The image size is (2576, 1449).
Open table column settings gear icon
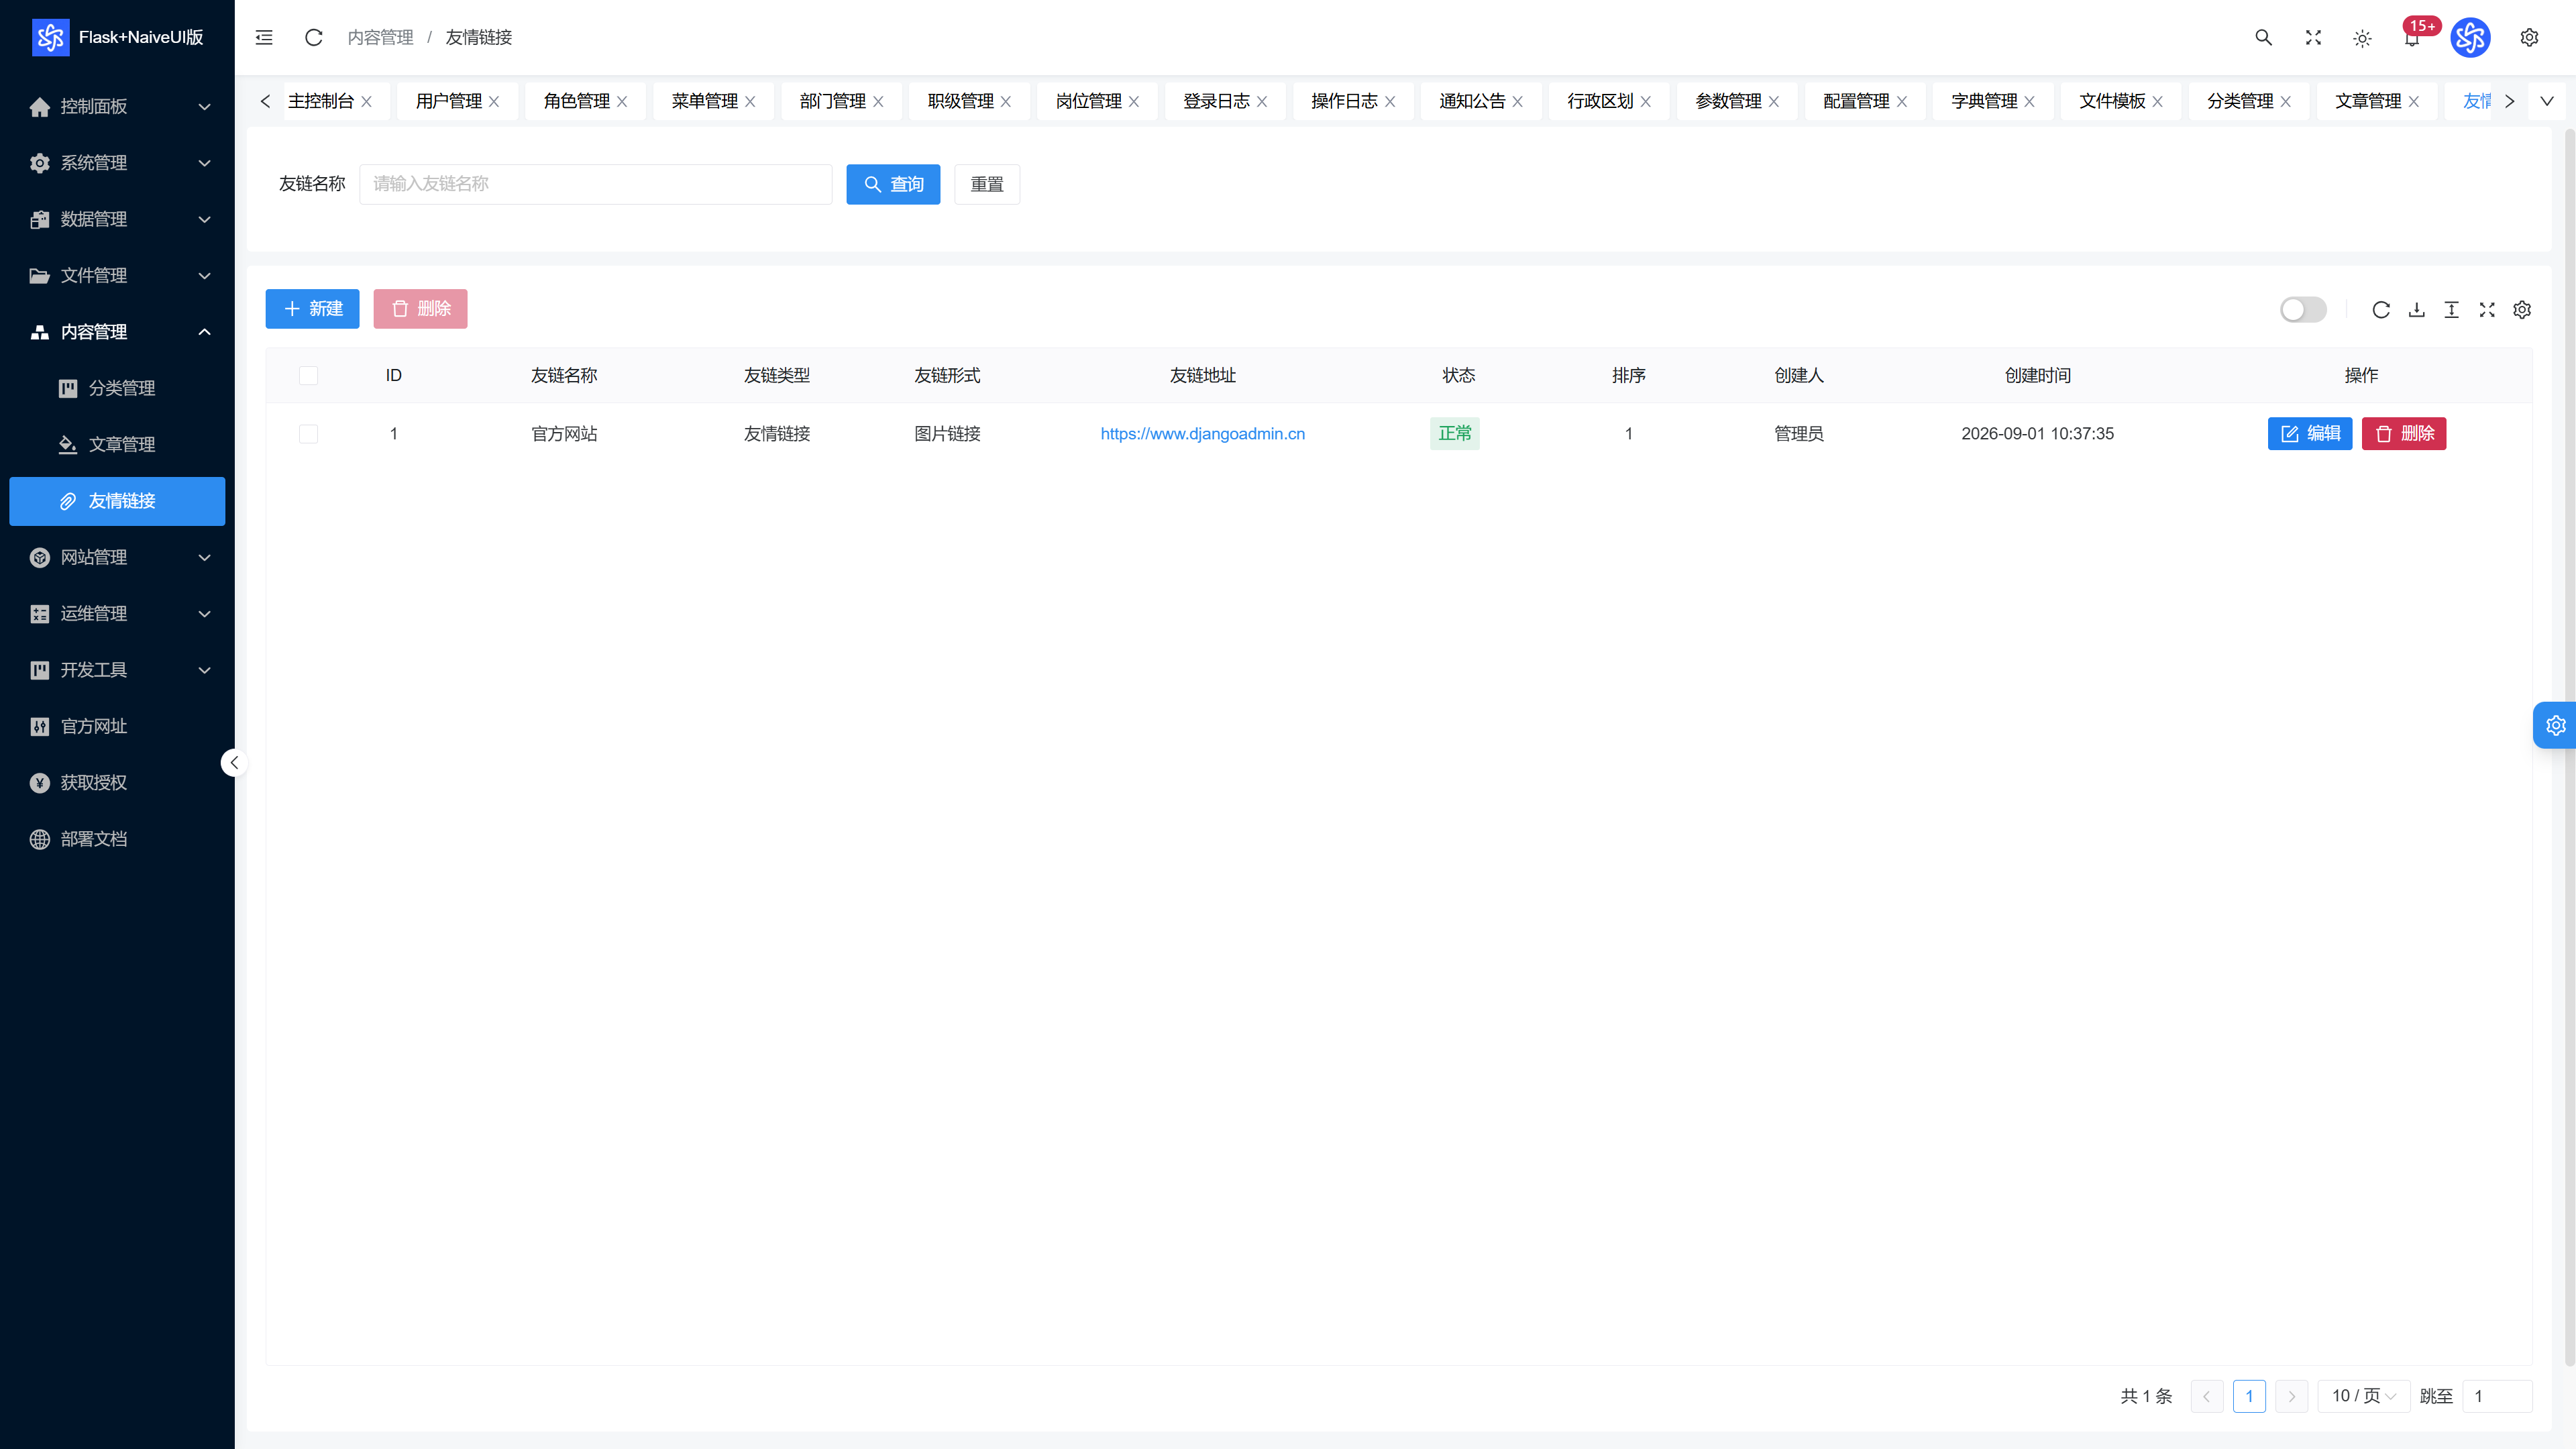[2522, 310]
